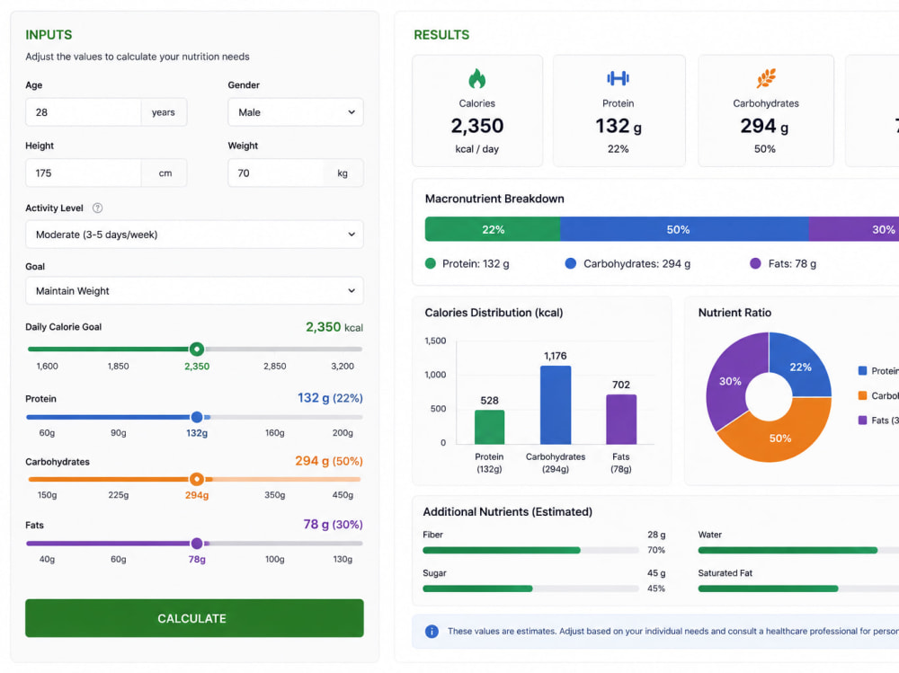This screenshot has width=899, height=673.
Task: Click the green Protein legend dot
Action: 430,263
